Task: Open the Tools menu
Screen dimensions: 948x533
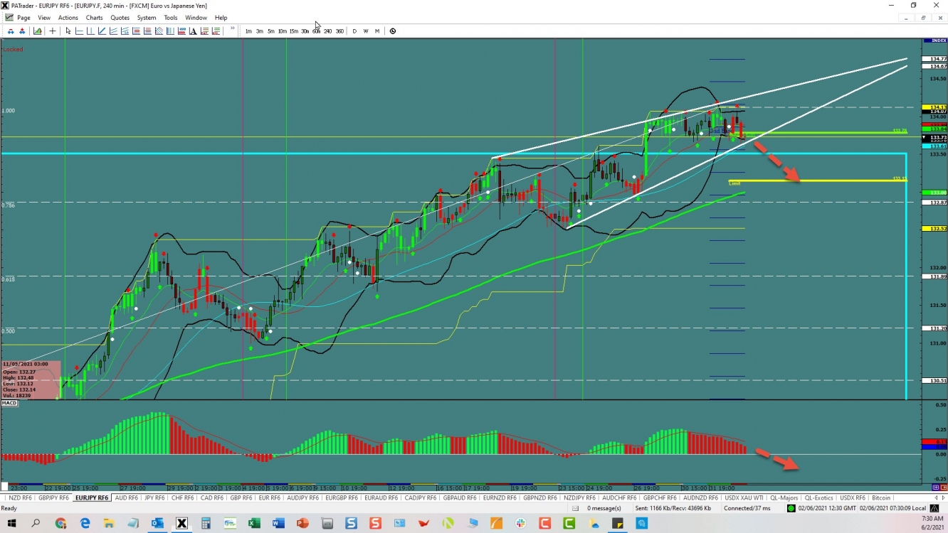Action: coord(171,18)
